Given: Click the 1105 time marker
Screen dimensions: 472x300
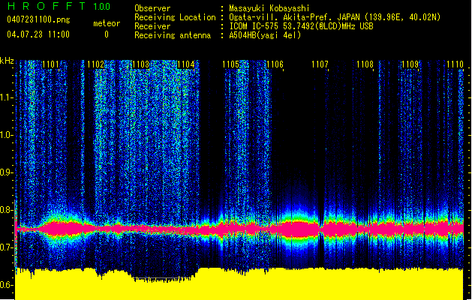Looking at the screenshot, I should [x=230, y=64].
